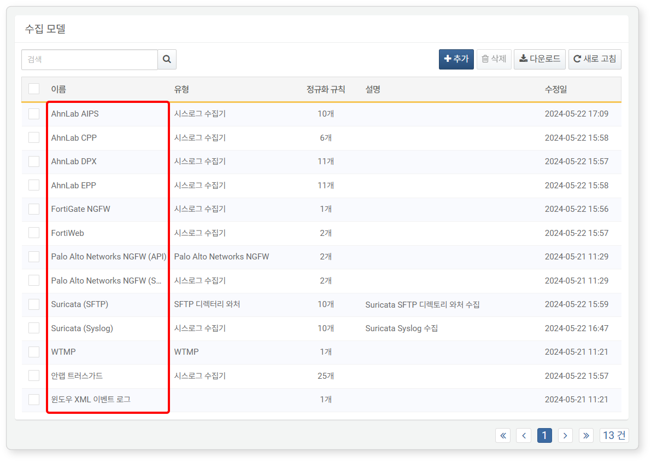
Task: Go to last page double-right arrow
Action: (586, 435)
